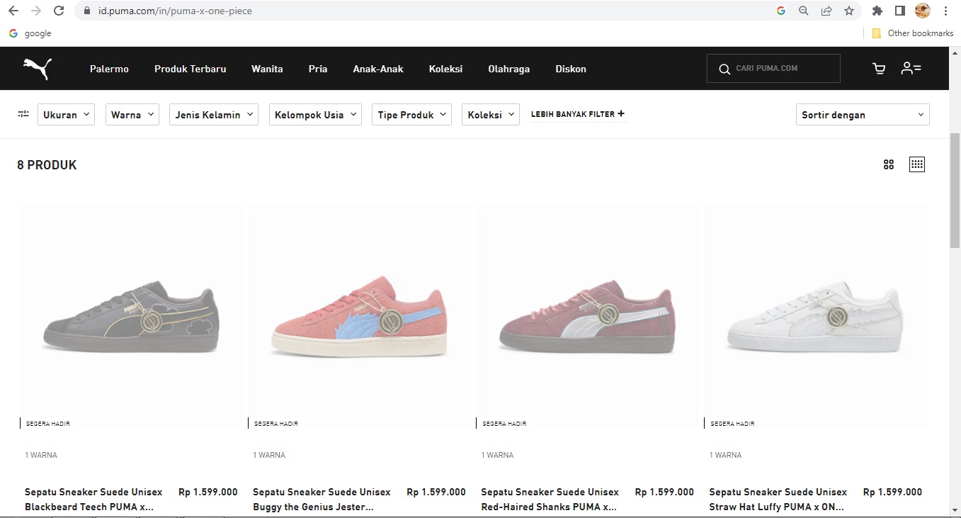This screenshot has height=518, width=961.
Task: Open the Blackbeard Teech sneaker image
Action: point(132,316)
